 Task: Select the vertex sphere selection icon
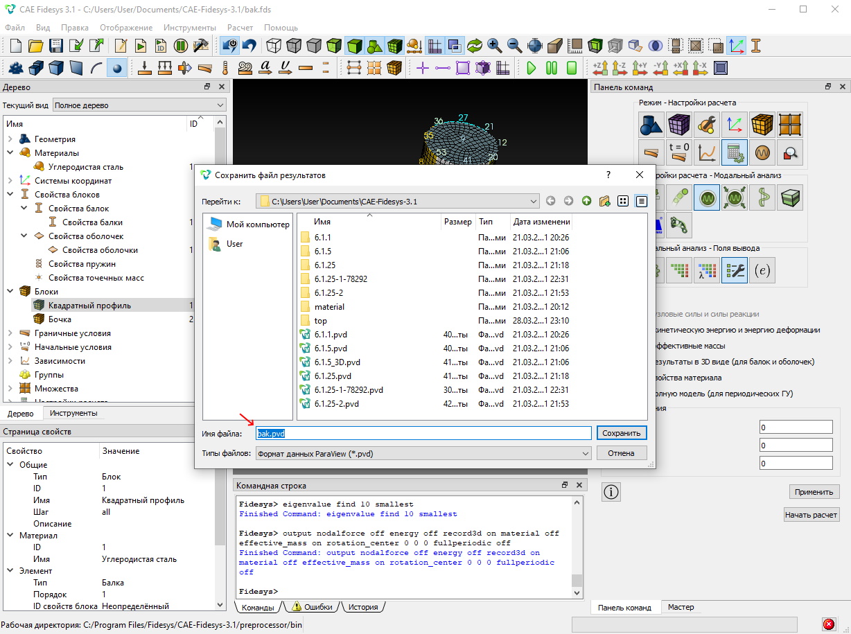click(x=116, y=68)
